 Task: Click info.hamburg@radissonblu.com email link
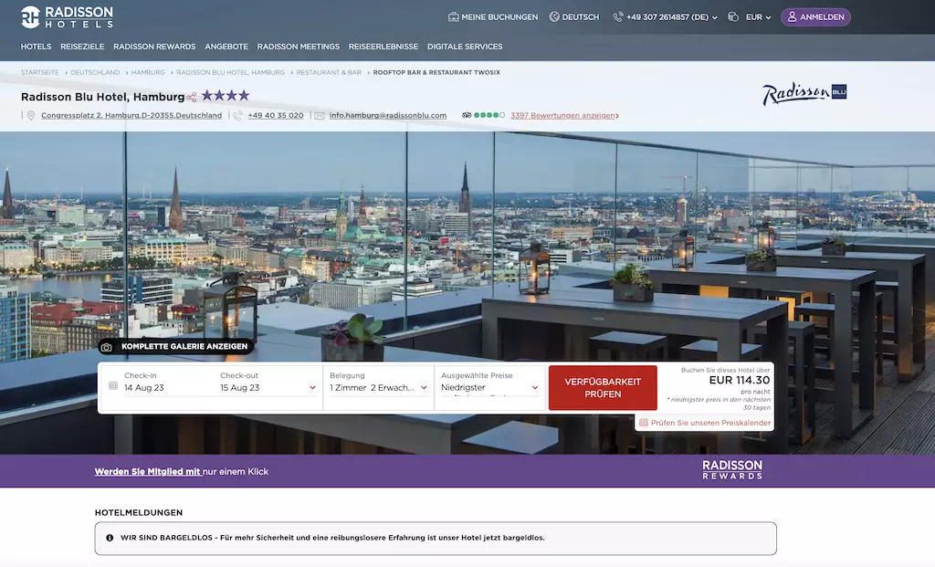[x=387, y=116]
